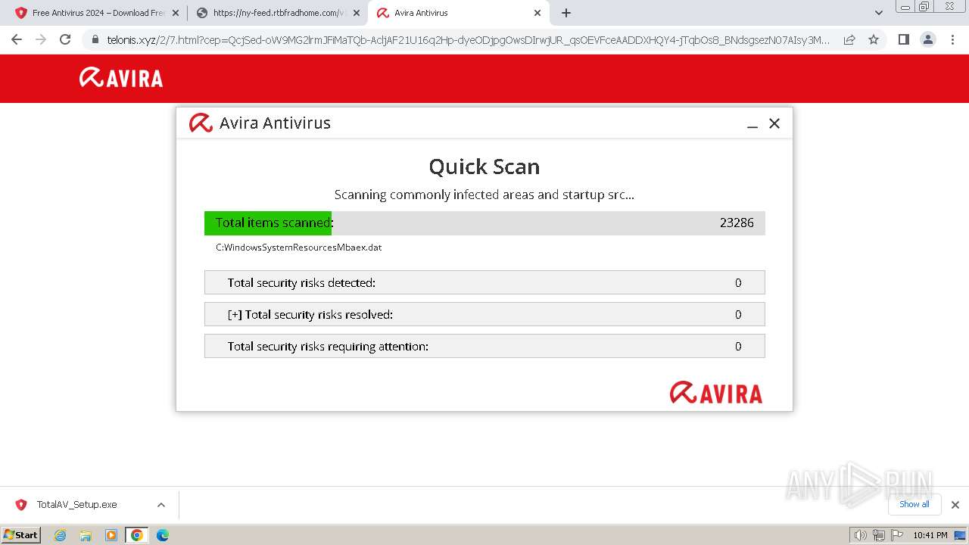The height and width of the screenshot is (545, 969).
Task: Select Total security risks requiring attention row
Action: 484,346
